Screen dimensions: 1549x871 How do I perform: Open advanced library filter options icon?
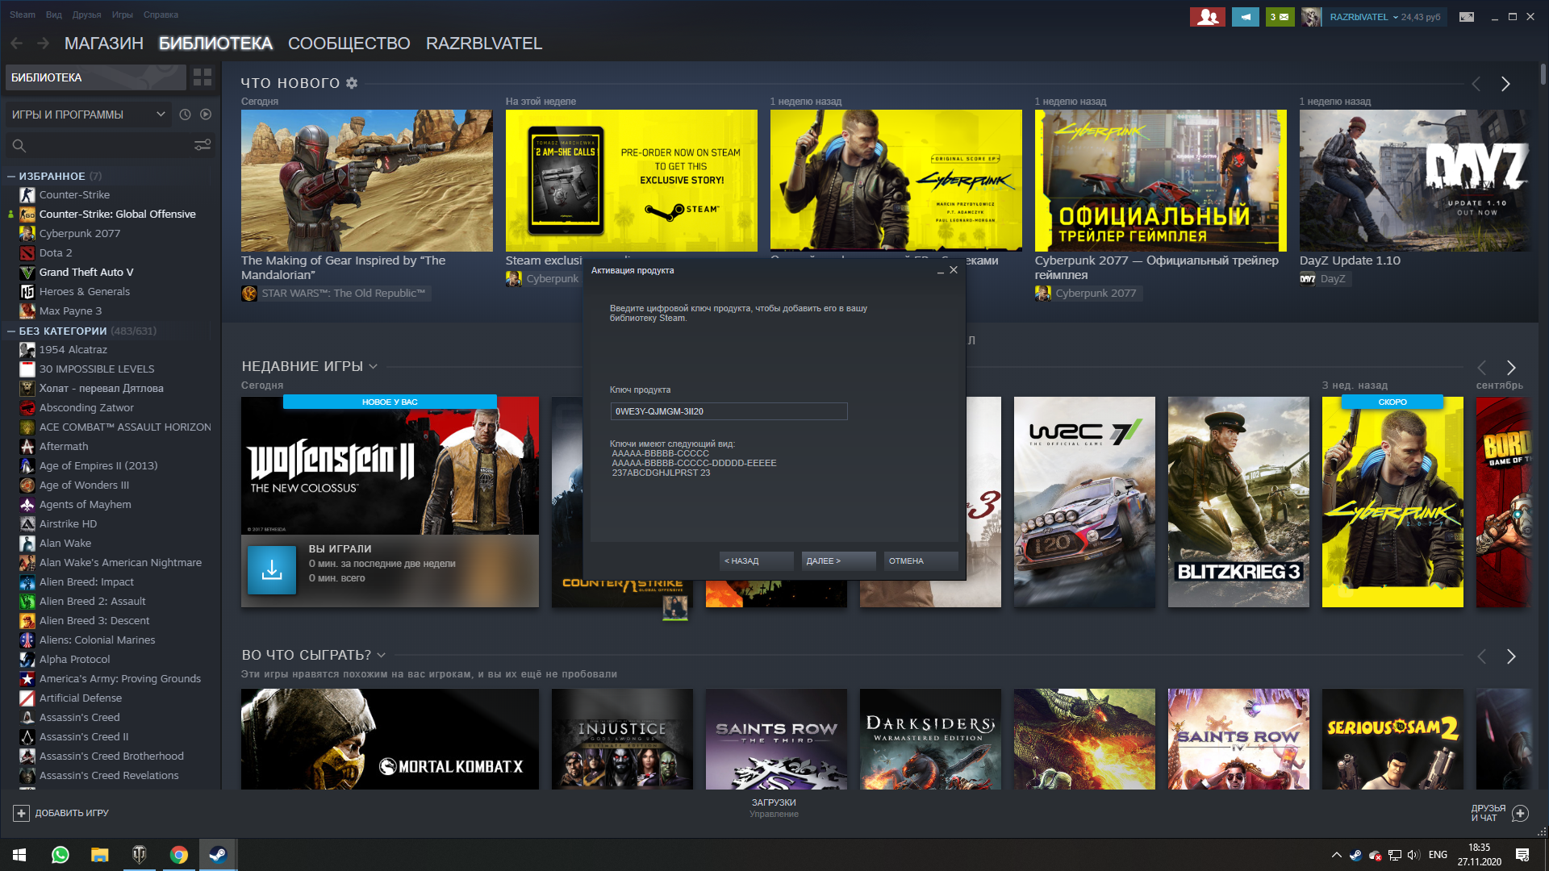point(202,145)
